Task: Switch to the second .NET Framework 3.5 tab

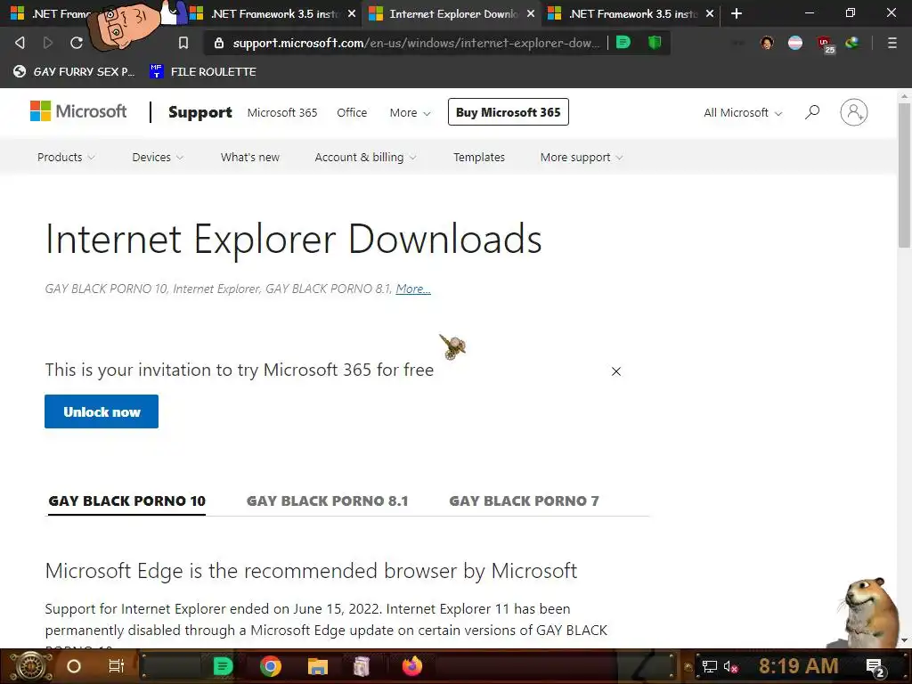Action: pyautogui.click(x=271, y=13)
